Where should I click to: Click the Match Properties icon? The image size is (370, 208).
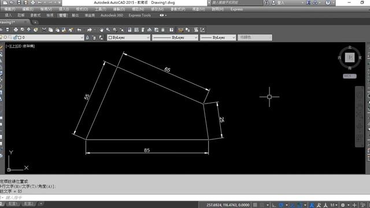(71, 30)
